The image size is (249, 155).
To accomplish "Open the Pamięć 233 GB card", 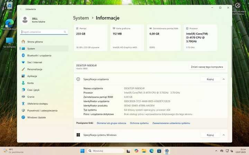I will click(x=91, y=38).
